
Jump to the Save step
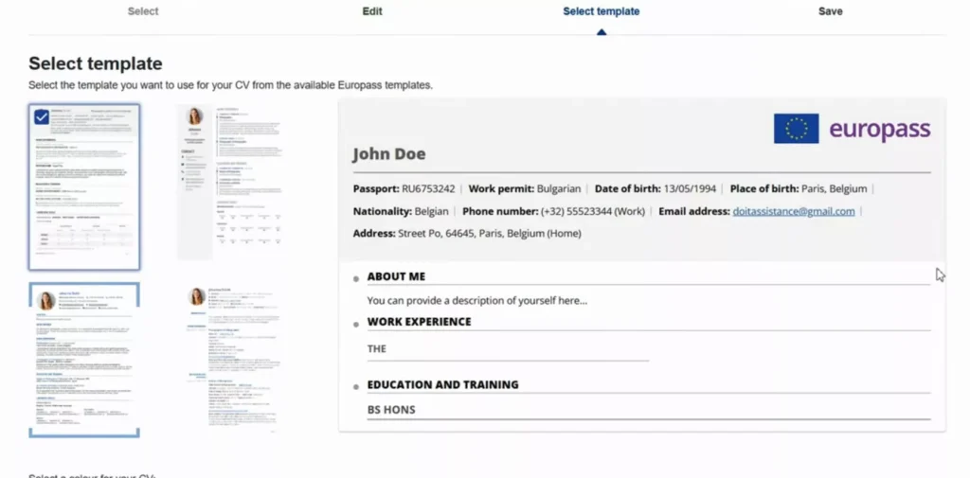point(830,11)
